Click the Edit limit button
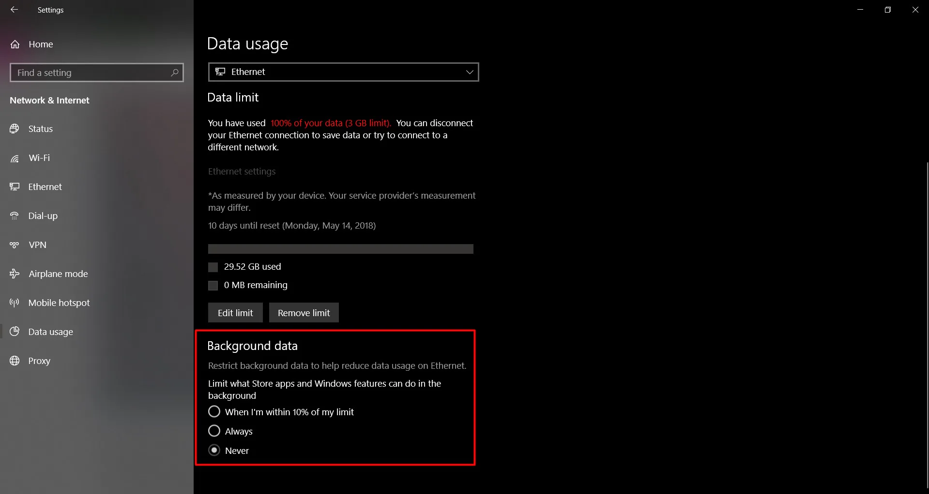929x494 pixels. pyautogui.click(x=235, y=313)
